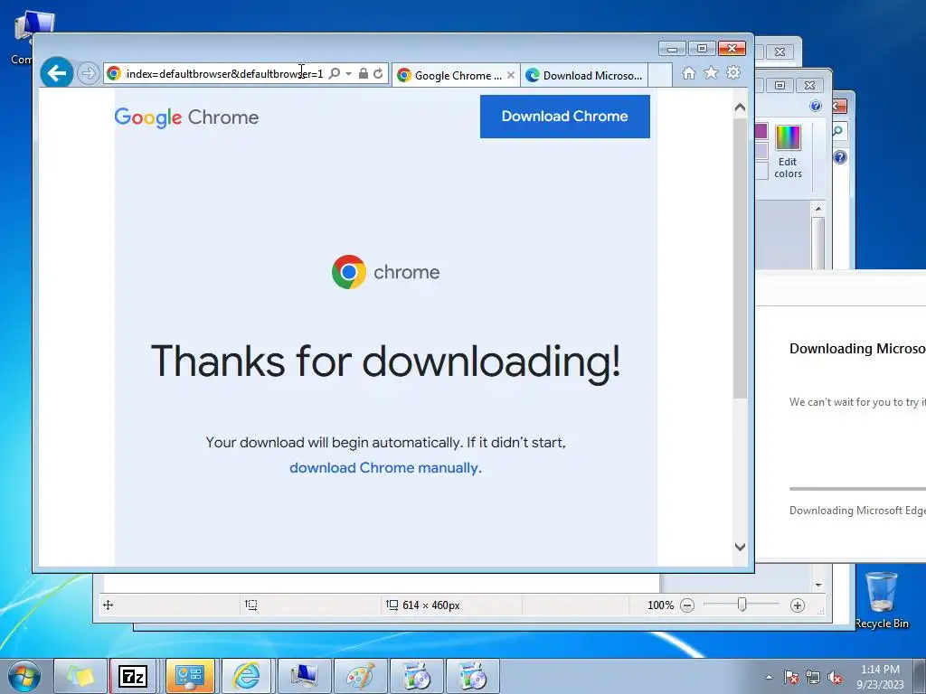Click the first installer disc taskbar icon
Screen dimensions: 926x694
(416, 676)
